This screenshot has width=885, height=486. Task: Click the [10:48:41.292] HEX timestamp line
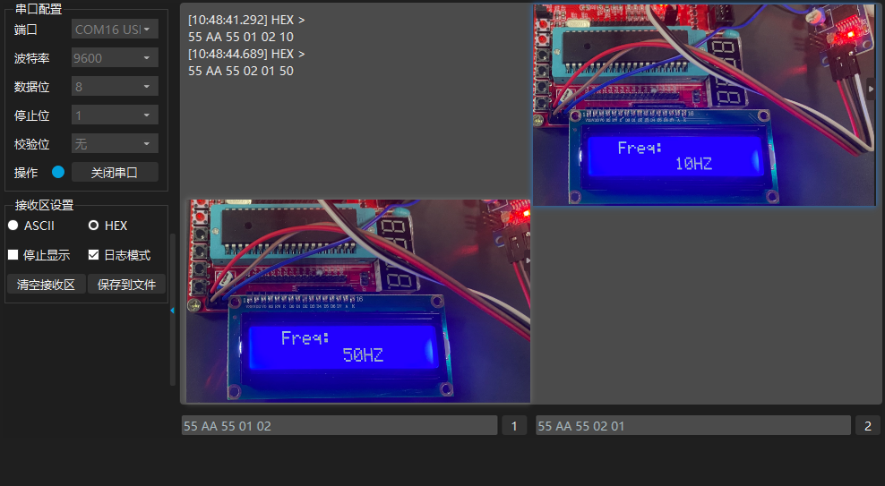click(246, 20)
